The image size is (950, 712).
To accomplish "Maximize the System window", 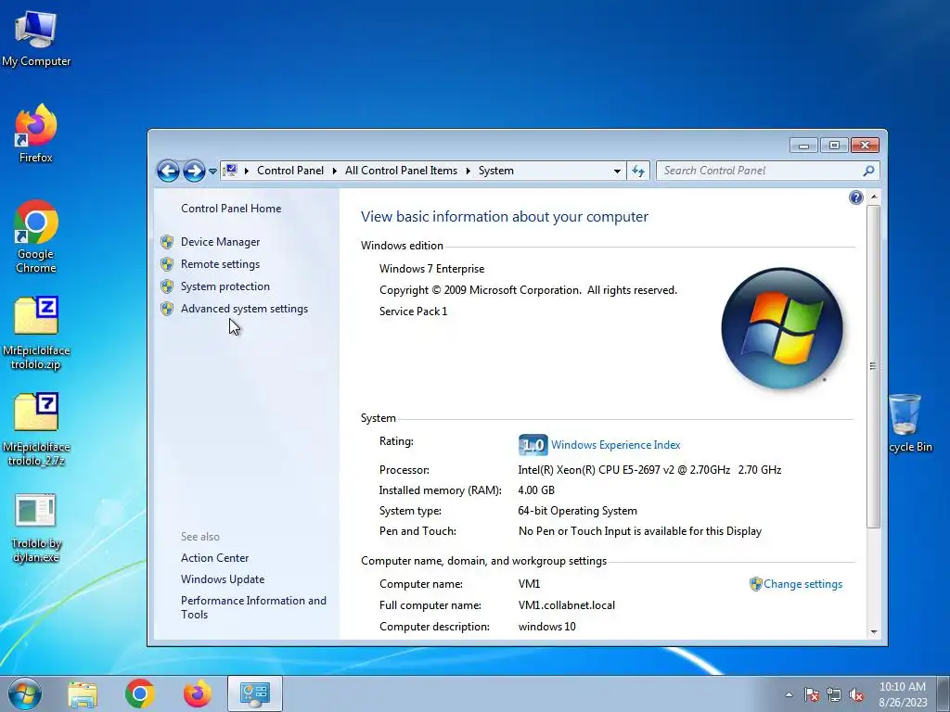I will coord(834,146).
